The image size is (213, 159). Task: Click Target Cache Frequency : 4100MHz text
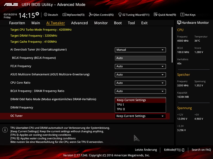coord(34,42)
